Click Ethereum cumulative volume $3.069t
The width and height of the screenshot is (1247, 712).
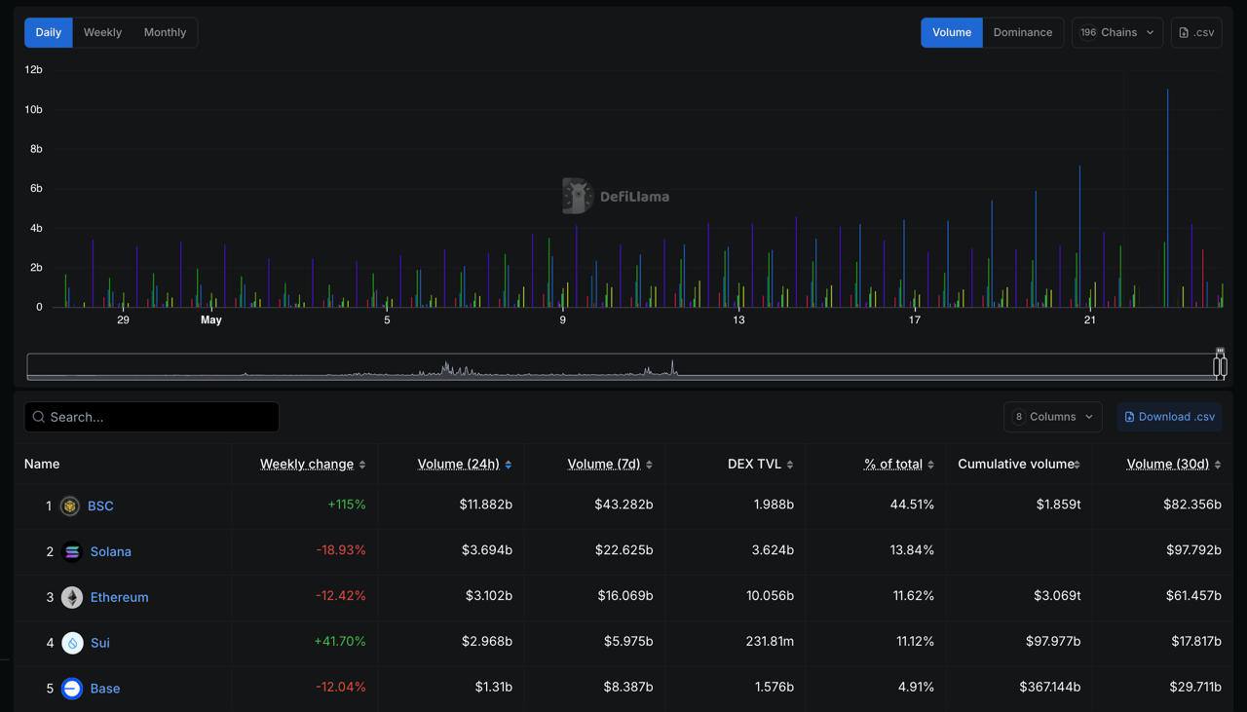pyautogui.click(x=1057, y=596)
